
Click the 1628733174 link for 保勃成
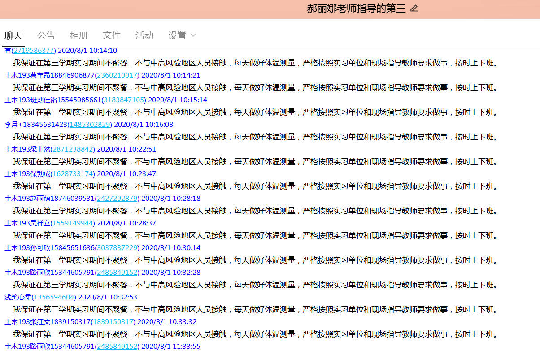[73, 174]
